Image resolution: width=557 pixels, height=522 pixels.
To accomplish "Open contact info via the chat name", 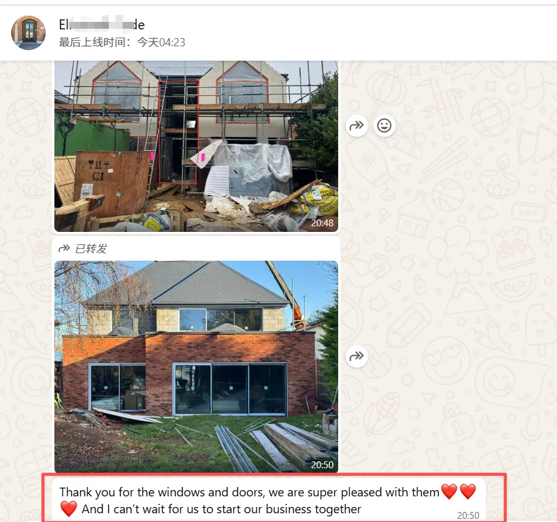I will (x=102, y=25).
